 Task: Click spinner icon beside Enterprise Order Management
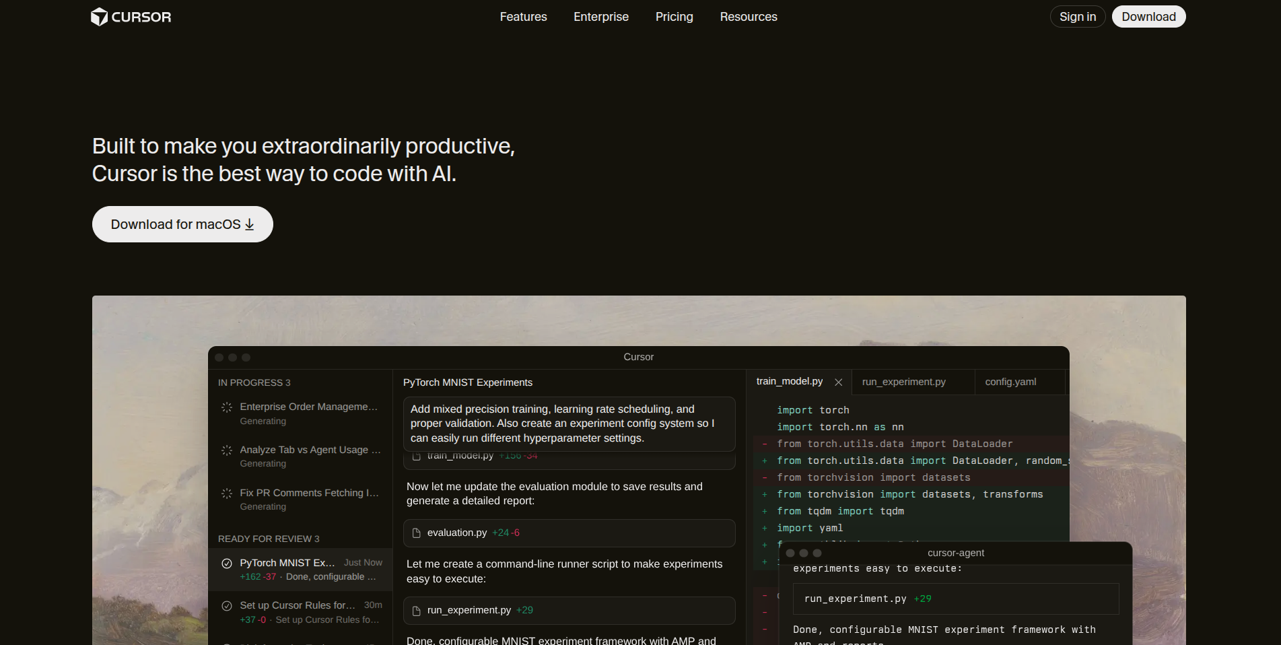click(x=227, y=407)
